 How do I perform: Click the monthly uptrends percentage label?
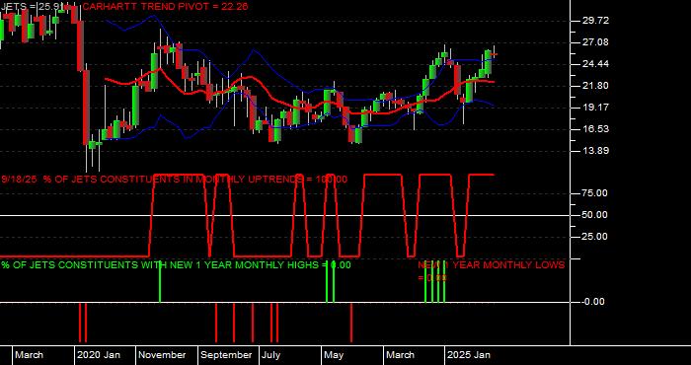pos(174,180)
